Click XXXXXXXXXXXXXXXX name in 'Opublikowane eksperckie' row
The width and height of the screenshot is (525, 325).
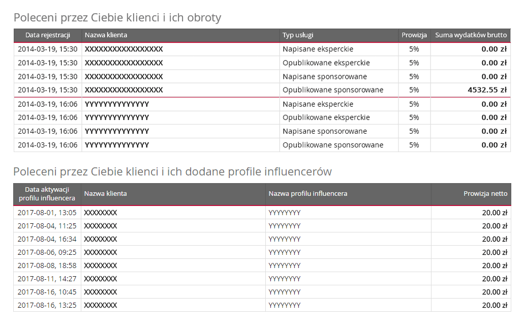(x=123, y=63)
